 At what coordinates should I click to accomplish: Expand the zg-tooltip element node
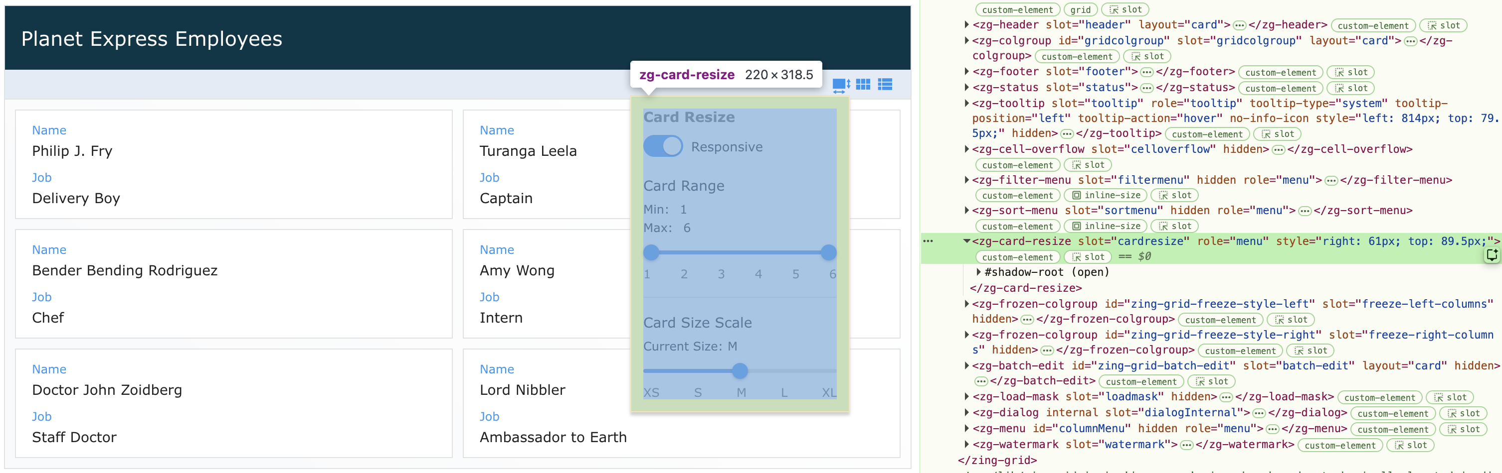pos(966,103)
